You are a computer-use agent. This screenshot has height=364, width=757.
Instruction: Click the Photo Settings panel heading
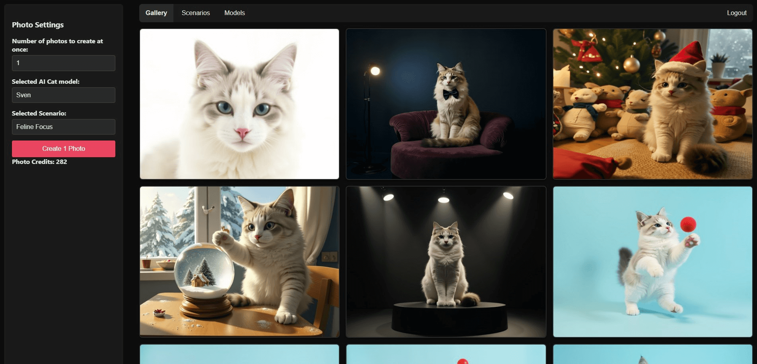pyautogui.click(x=38, y=25)
